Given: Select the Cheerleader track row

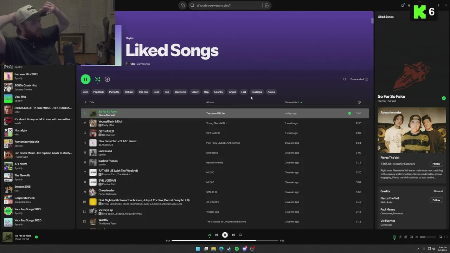Looking at the screenshot, I should pyautogui.click(x=225, y=192).
